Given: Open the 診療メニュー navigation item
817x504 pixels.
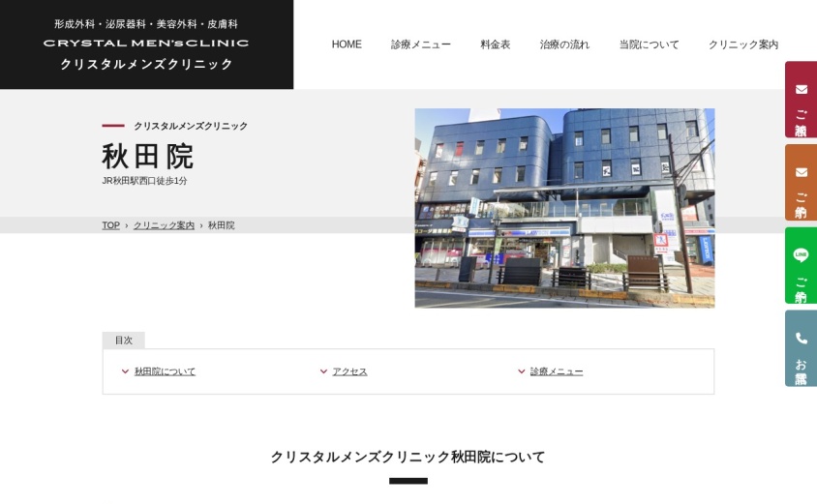Looking at the screenshot, I should pyautogui.click(x=421, y=44).
